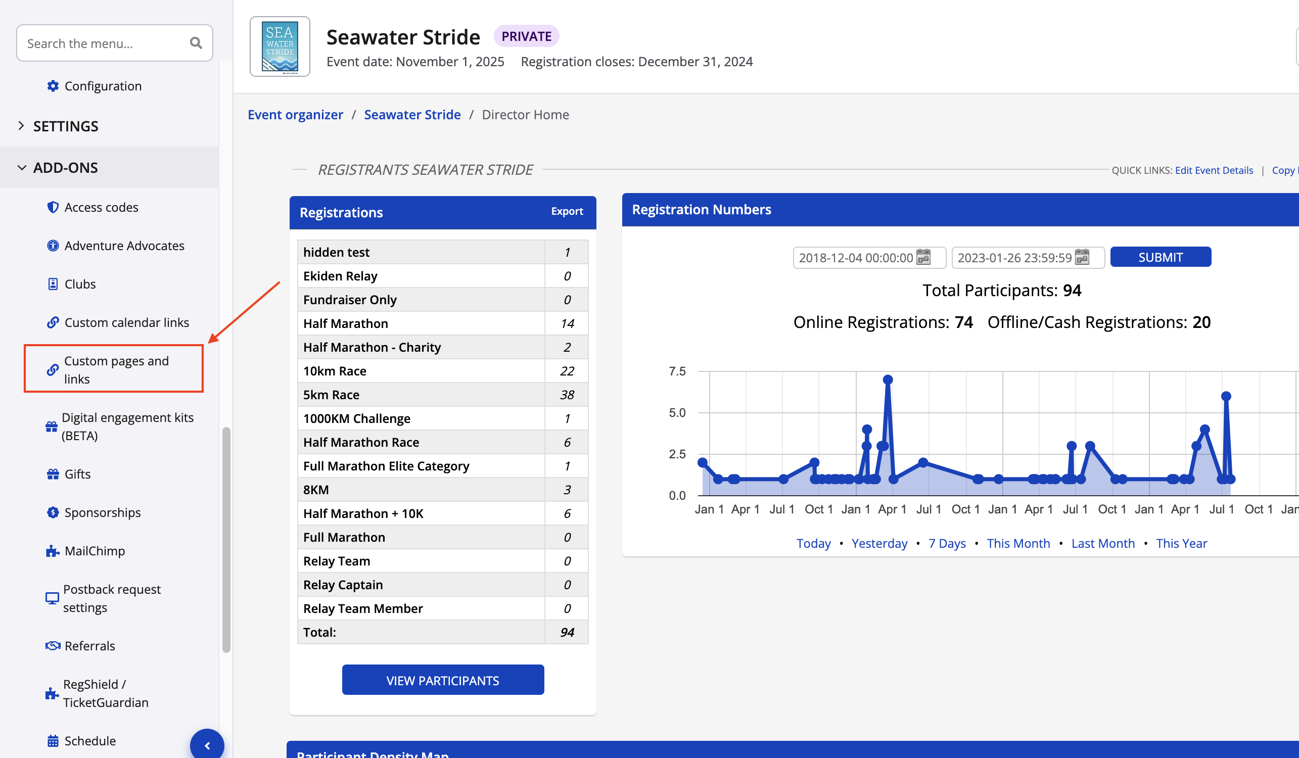Image resolution: width=1299 pixels, height=758 pixels.
Task: Collapse sidebar with round arrow button
Action: pos(207,745)
